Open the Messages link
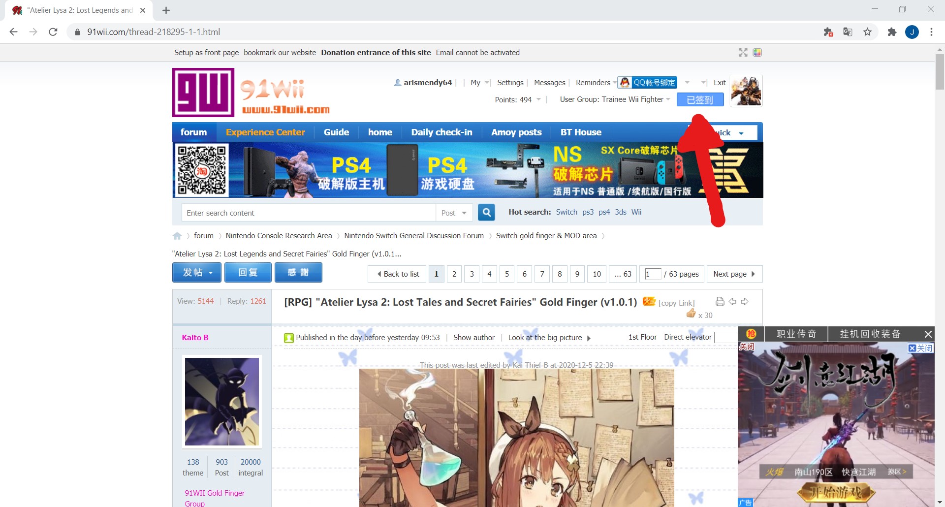Image resolution: width=945 pixels, height=507 pixels. tap(550, 83)
